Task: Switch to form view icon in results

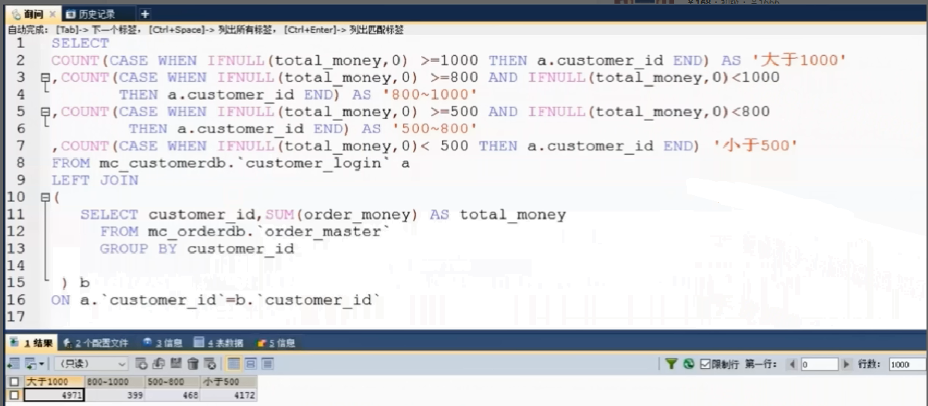Action: click(254, 364)
